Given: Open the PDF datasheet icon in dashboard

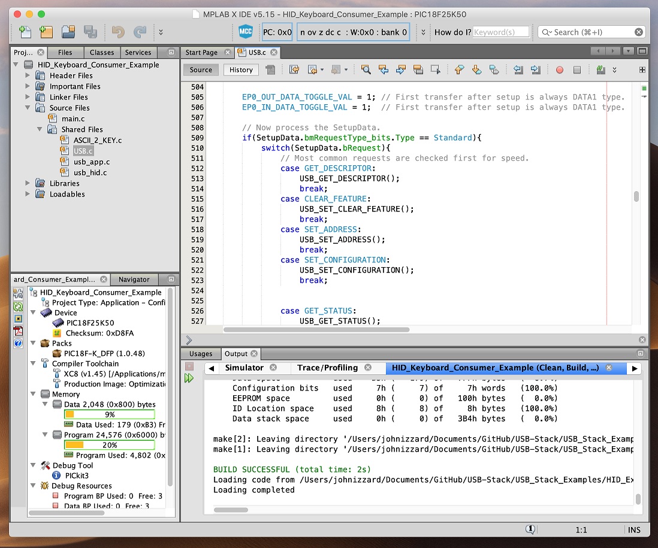Looking at the screenshot, I should 18,331.
